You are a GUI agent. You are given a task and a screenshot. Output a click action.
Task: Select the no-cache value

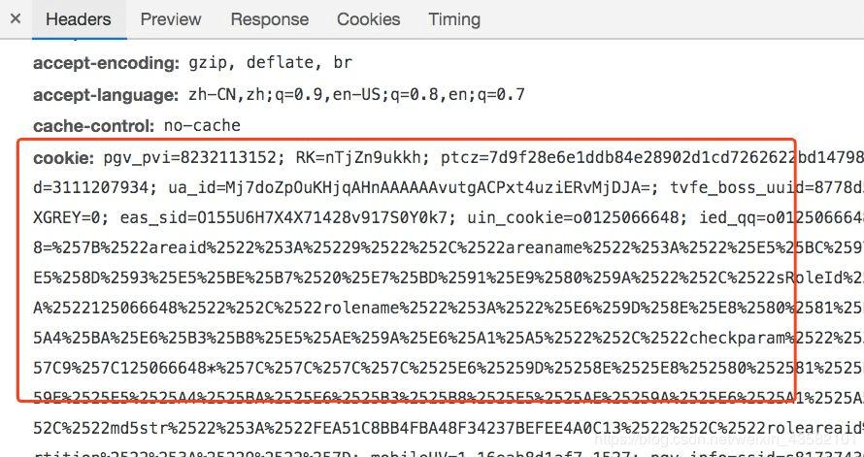click(202, 126)
